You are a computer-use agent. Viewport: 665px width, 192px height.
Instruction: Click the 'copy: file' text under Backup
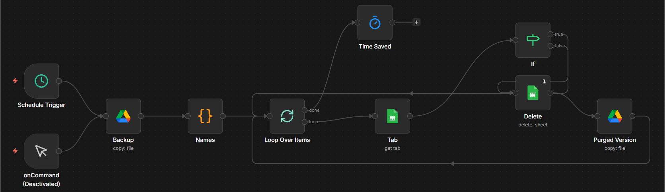pos(123,148)
